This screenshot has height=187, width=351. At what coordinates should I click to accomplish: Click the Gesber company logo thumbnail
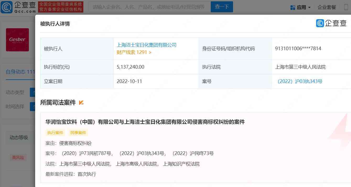tap(17, 40)
